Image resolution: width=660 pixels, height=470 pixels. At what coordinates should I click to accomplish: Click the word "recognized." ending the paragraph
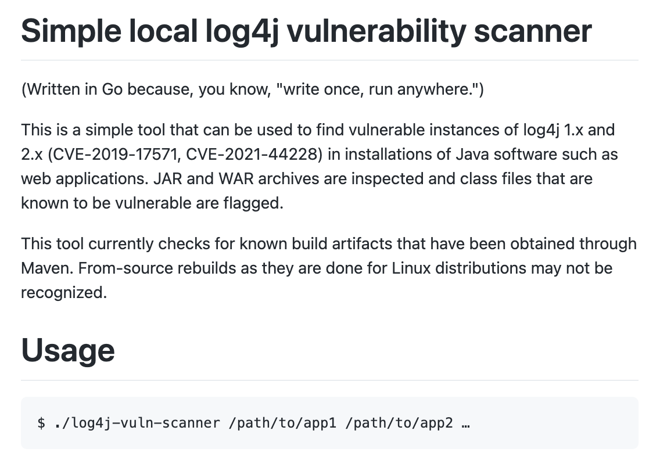[x=64, y=292]
